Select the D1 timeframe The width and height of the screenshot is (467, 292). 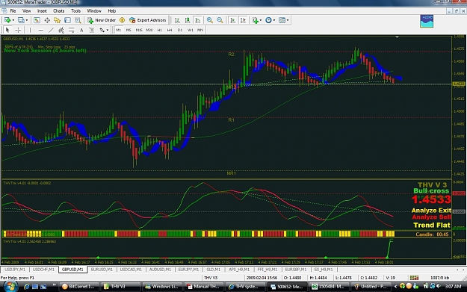180,30
